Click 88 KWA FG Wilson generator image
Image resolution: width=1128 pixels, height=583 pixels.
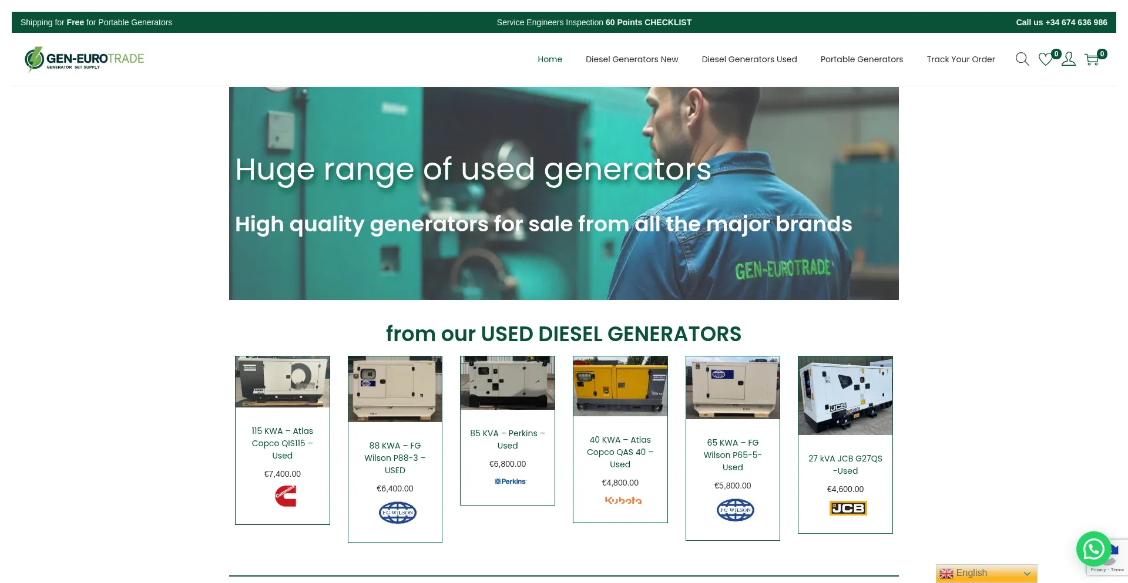click(x=395, y=389)
